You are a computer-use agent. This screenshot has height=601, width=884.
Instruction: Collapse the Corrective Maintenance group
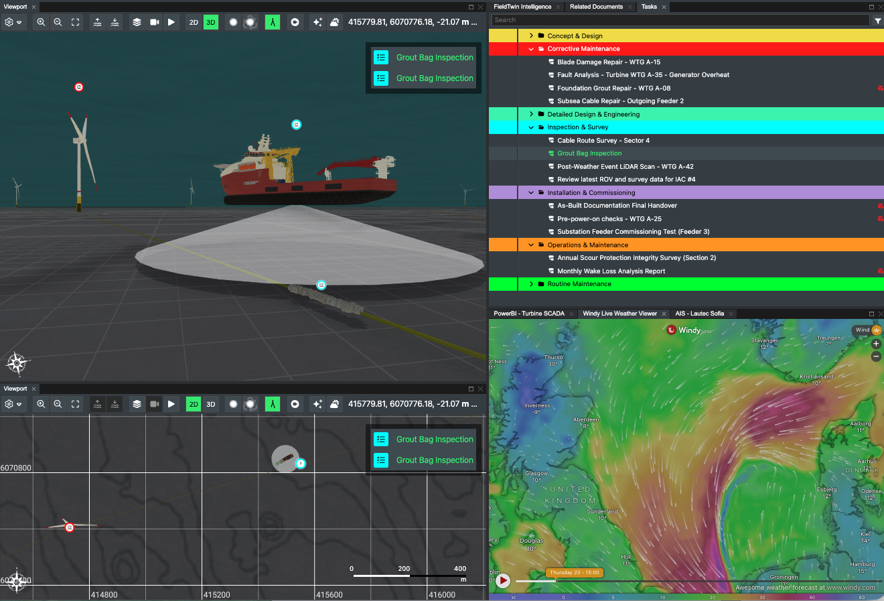pos(531,49)
